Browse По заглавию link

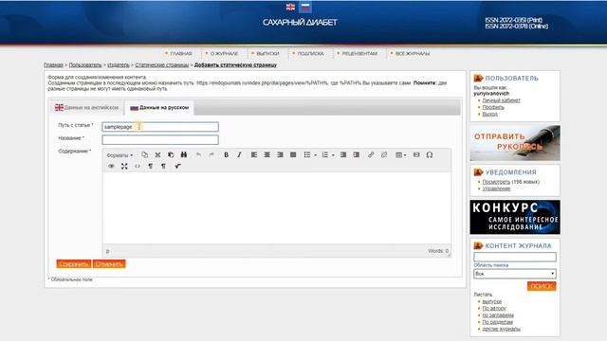point(498,315)
